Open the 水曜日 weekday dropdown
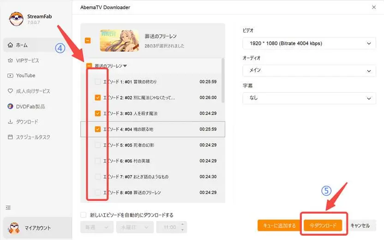 coord(135,227)
